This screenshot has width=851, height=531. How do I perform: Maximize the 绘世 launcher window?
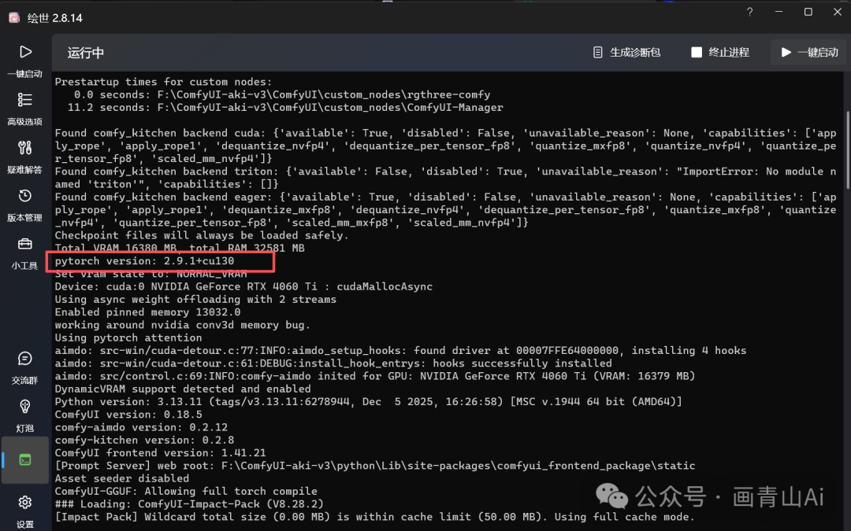pos(808,12)
